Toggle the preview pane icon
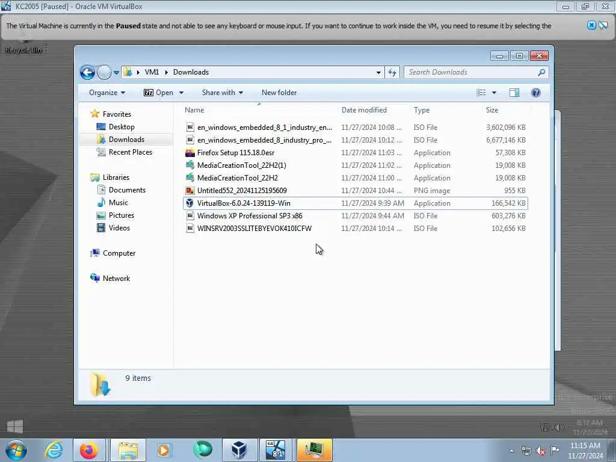 514,93
